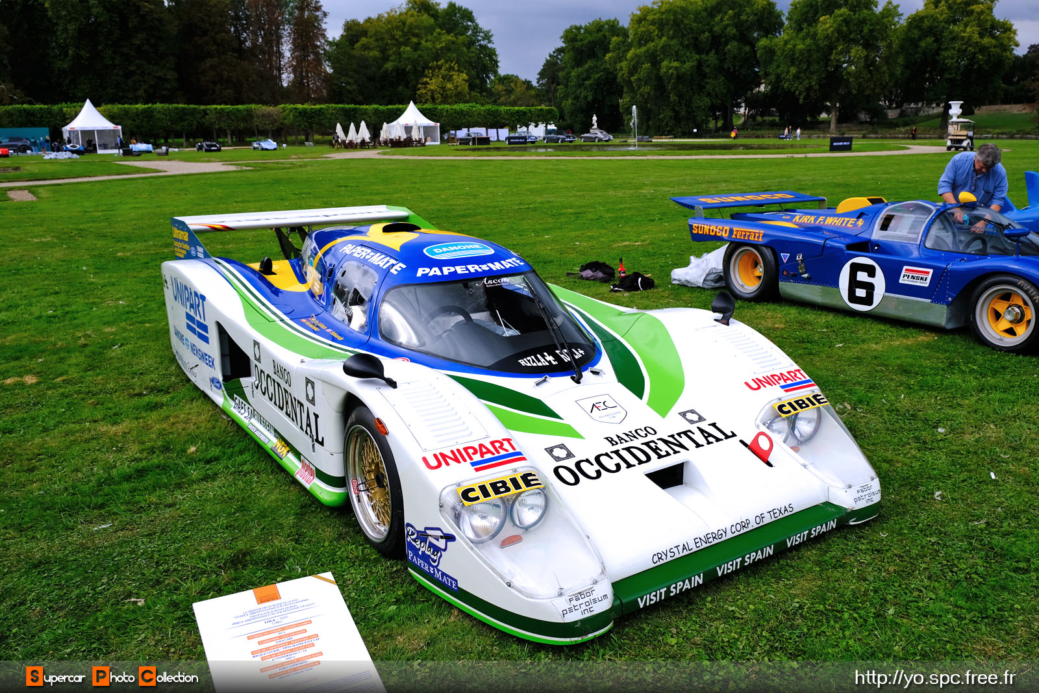Click "SUNOCO Ferrari" on the blue car
The height and width of the screenshot is (693, 1039).
(x=727, y=231)
